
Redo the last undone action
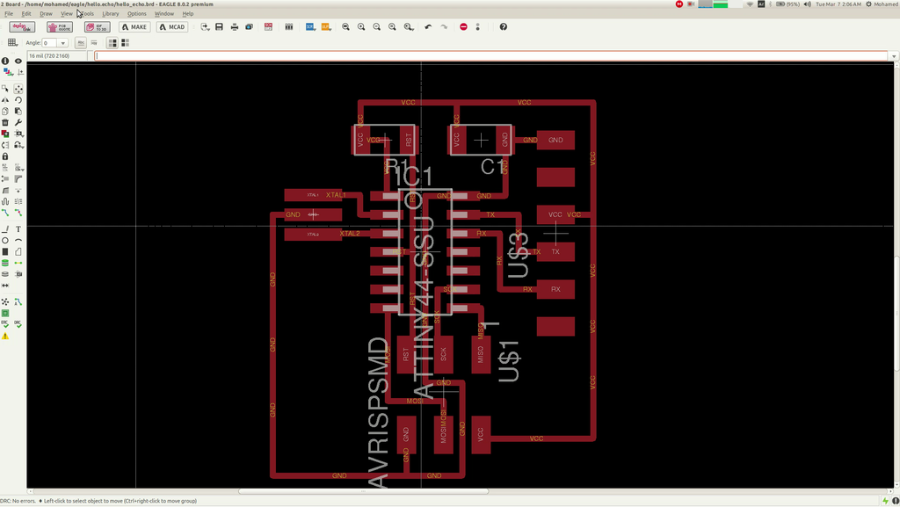point(444,27)
